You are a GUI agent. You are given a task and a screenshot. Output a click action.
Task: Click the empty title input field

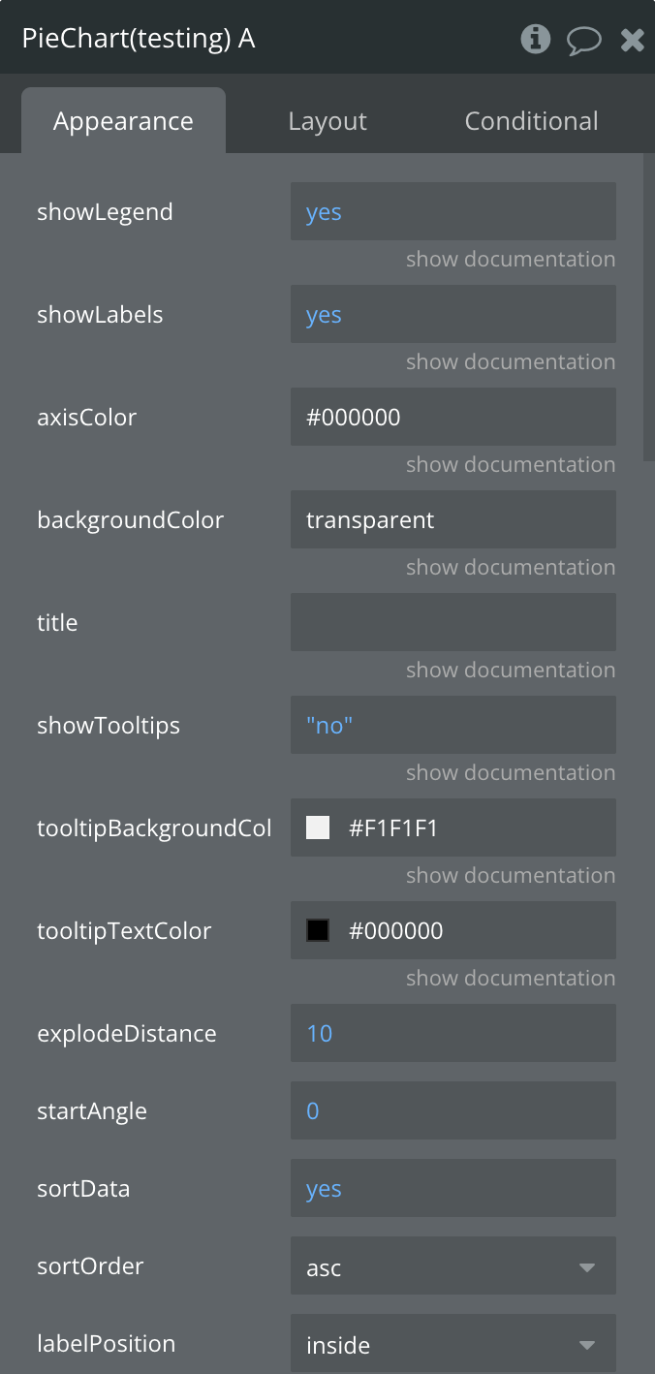[x=452, y=622]
